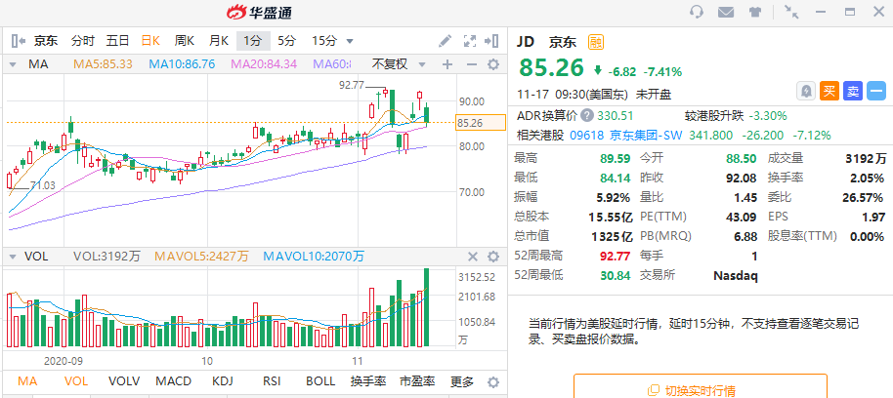Viewport: 893px width, 398px height.
Task: Select BOLL indicator tab
Action: tap(320, 381)
